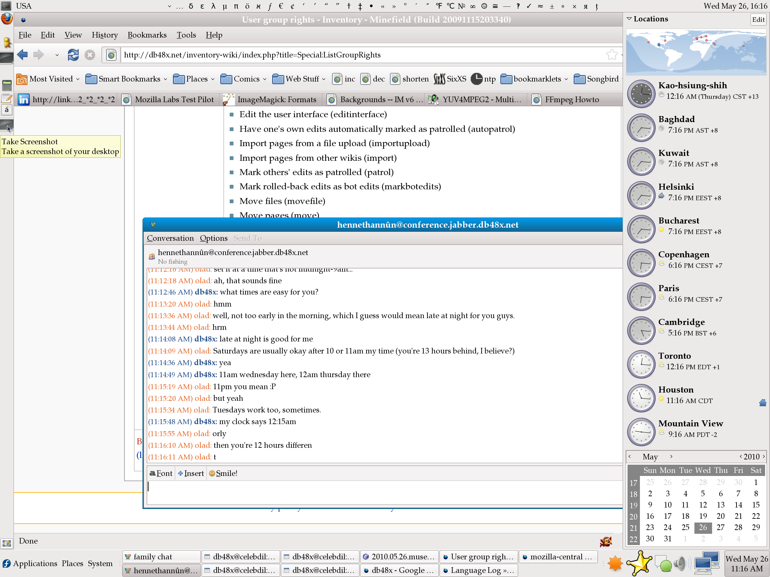Click the browser forward arrow
The image size is (770, 577).
coord(39,55)
